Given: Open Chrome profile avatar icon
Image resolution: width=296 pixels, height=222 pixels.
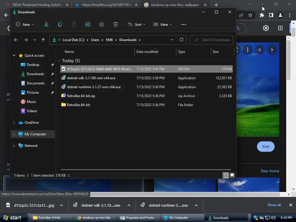Looking at the screenshot, I should tap(280, 15).
